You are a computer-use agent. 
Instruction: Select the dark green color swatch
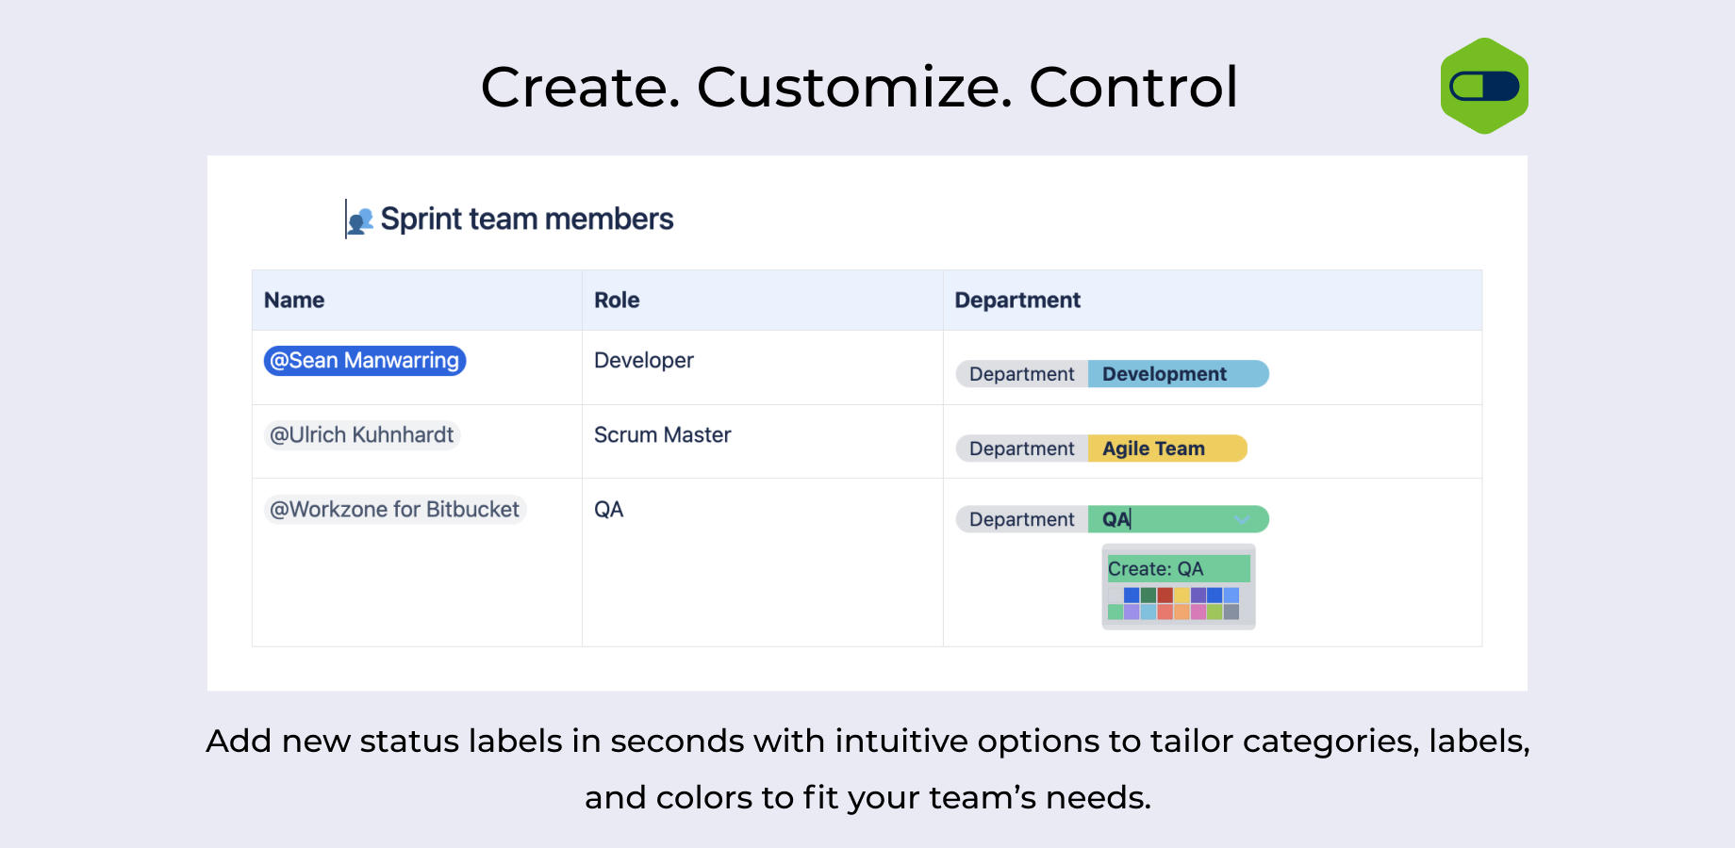click(1148, 595)
